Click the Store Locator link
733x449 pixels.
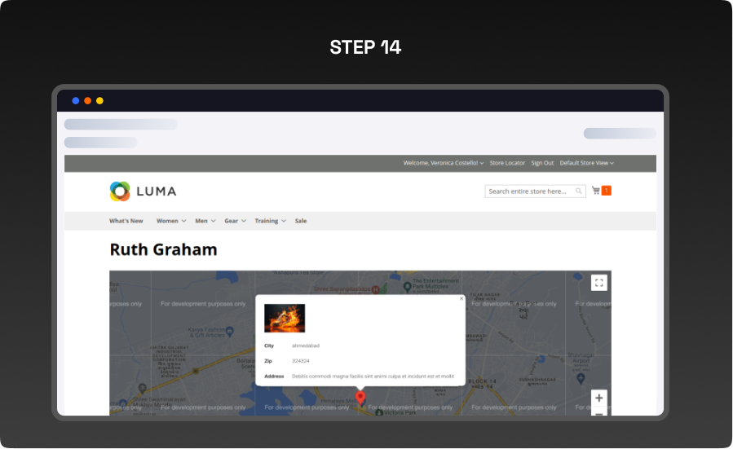[507, 163]
